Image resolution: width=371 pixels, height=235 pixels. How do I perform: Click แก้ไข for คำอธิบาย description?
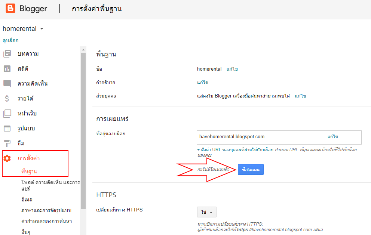pyautogui.click(x=203, y=83)
